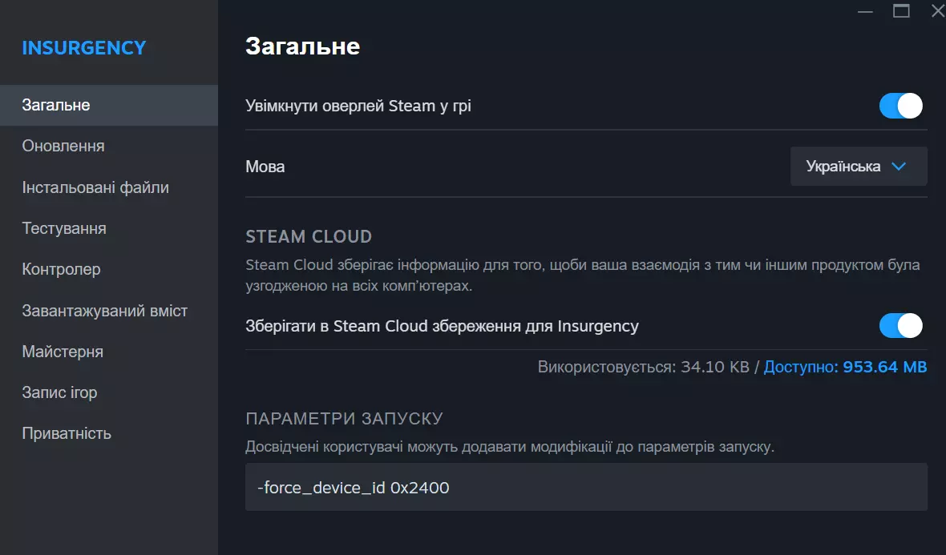The width and height of the screenshot is (946, 555).
Task: Click the INSURGENCY game title
Action: click(x=84, y=48)
